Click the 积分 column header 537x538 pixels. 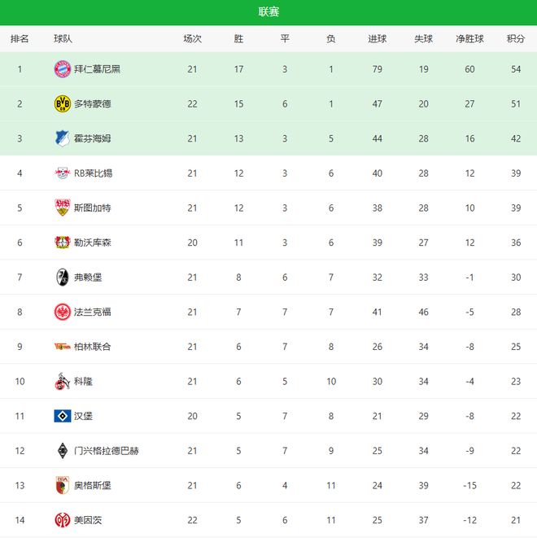(x=516, y=38)
